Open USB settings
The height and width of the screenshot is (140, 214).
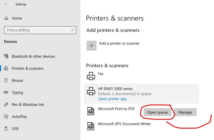click(15, 129)
